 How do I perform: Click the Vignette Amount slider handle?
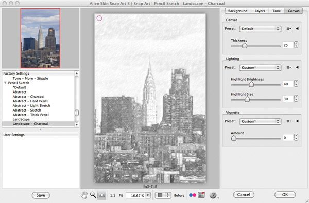(x=234, y=138)
